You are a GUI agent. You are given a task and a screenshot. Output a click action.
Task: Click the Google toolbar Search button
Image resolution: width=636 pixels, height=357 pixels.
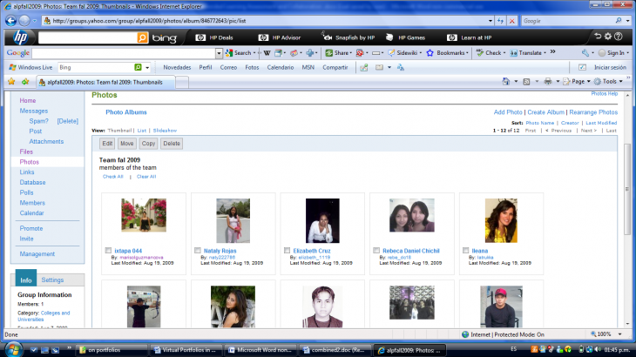(x=239, y=52)
